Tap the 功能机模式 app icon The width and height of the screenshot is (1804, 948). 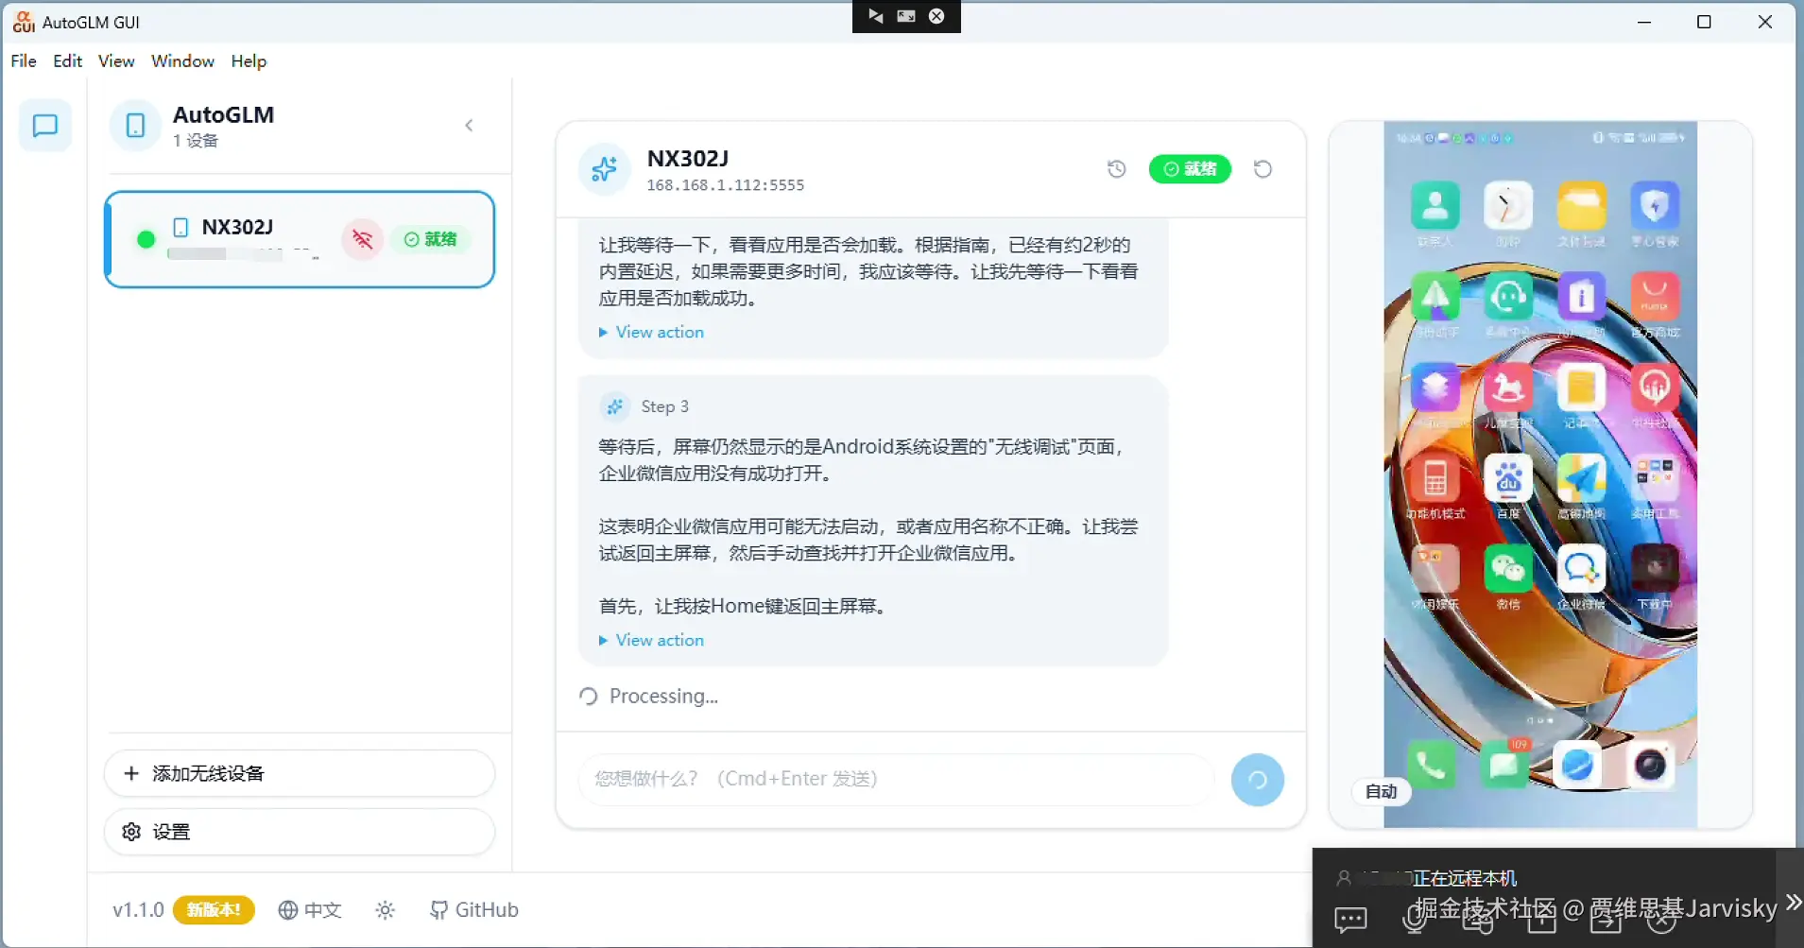pos(1435,478)
